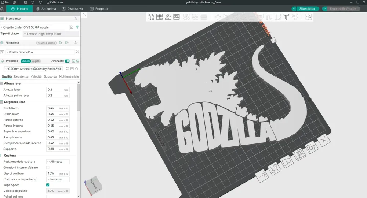Open the Assembly view puzzle icon
This screenshot has width=367, height=198.
309,17
